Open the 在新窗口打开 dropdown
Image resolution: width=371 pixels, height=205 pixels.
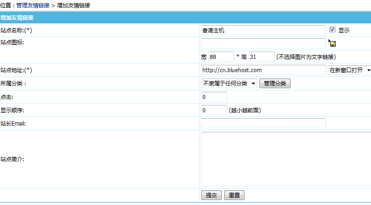tap(349, 70)
